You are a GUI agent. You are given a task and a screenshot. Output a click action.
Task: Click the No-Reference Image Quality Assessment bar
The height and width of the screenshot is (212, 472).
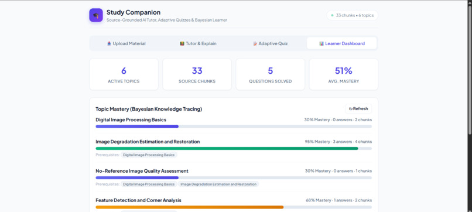pyautogui.click(x=234, y=177)
